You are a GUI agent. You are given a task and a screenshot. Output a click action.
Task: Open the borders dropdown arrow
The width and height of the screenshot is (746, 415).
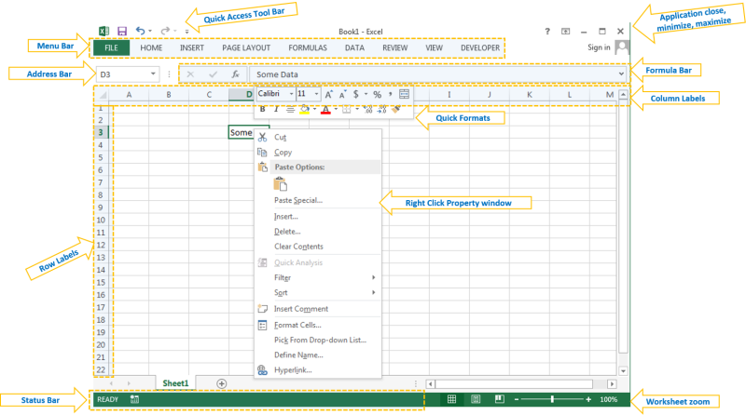(357, 110)
